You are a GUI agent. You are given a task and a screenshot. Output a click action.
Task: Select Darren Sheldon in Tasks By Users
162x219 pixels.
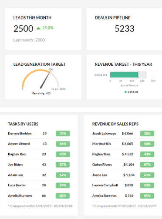(x=20, y=133)
